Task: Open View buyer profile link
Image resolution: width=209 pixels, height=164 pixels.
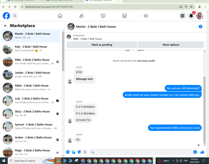Action: click(146, 61)
